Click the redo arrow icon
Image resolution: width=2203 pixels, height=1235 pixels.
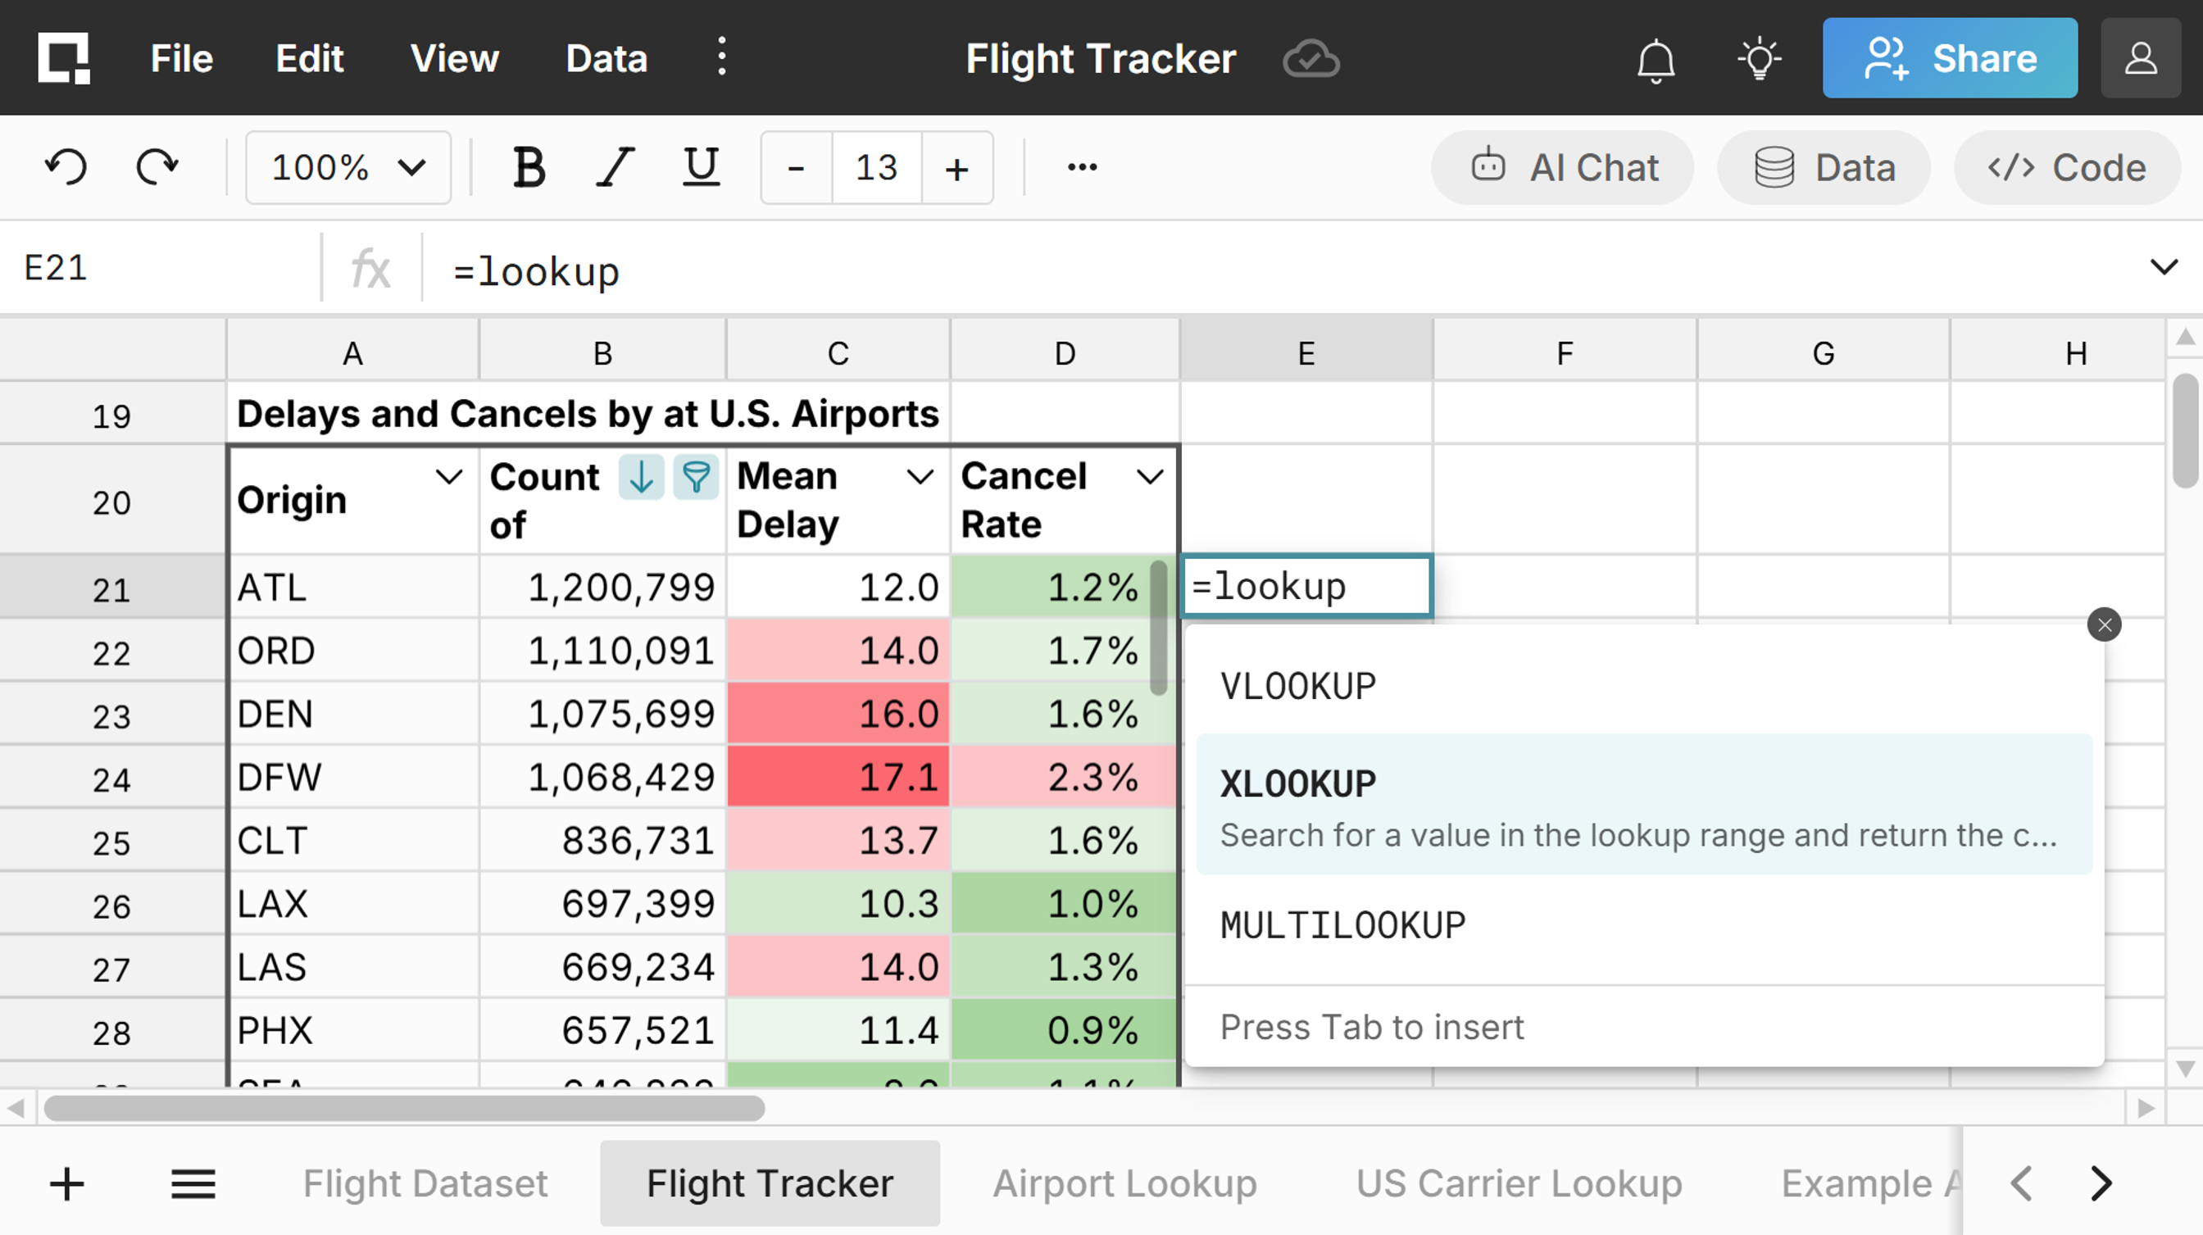pos(157,167)
